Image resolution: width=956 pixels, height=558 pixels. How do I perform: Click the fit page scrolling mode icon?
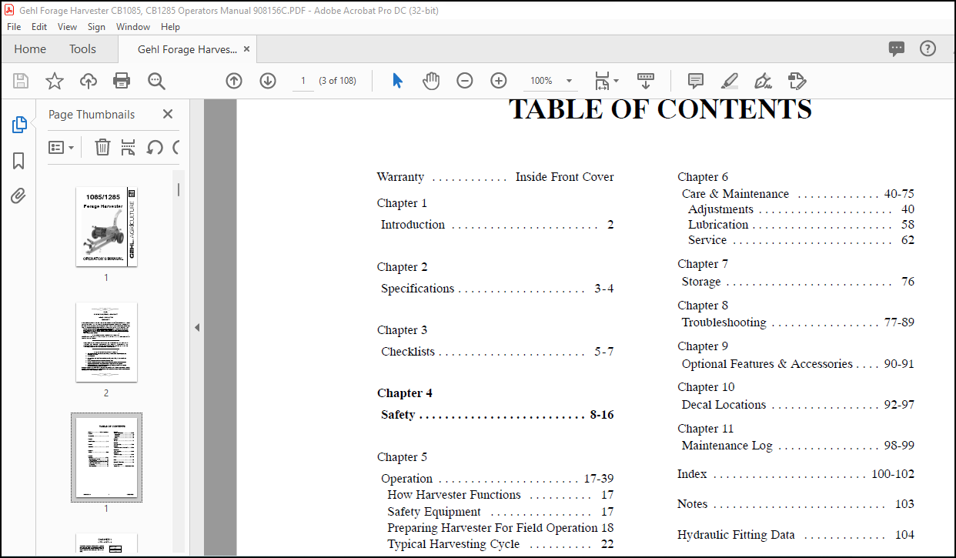coord(603,81)
